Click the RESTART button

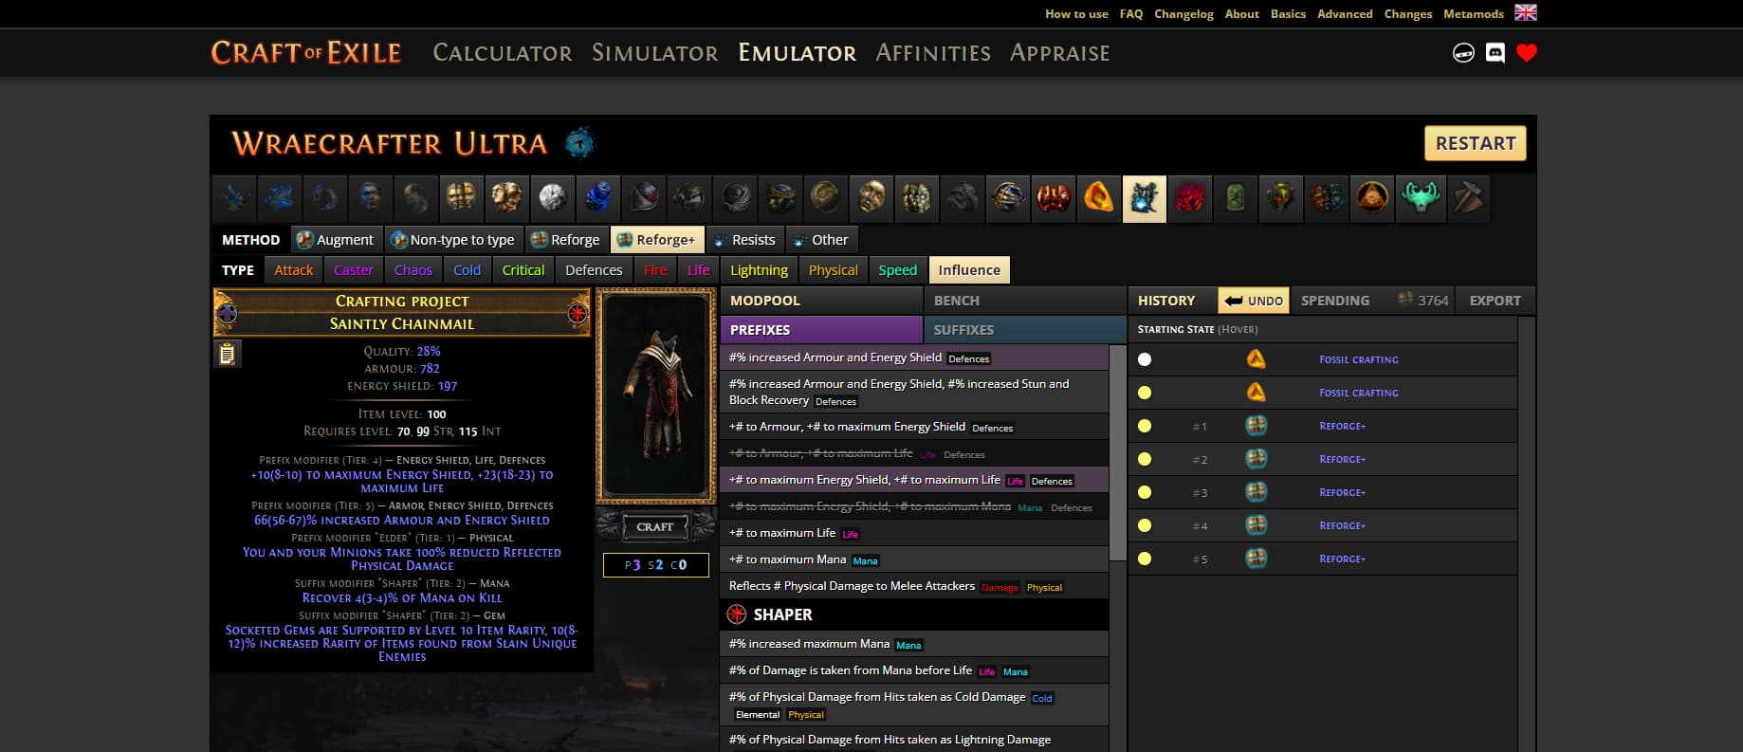coord(1475,143)
